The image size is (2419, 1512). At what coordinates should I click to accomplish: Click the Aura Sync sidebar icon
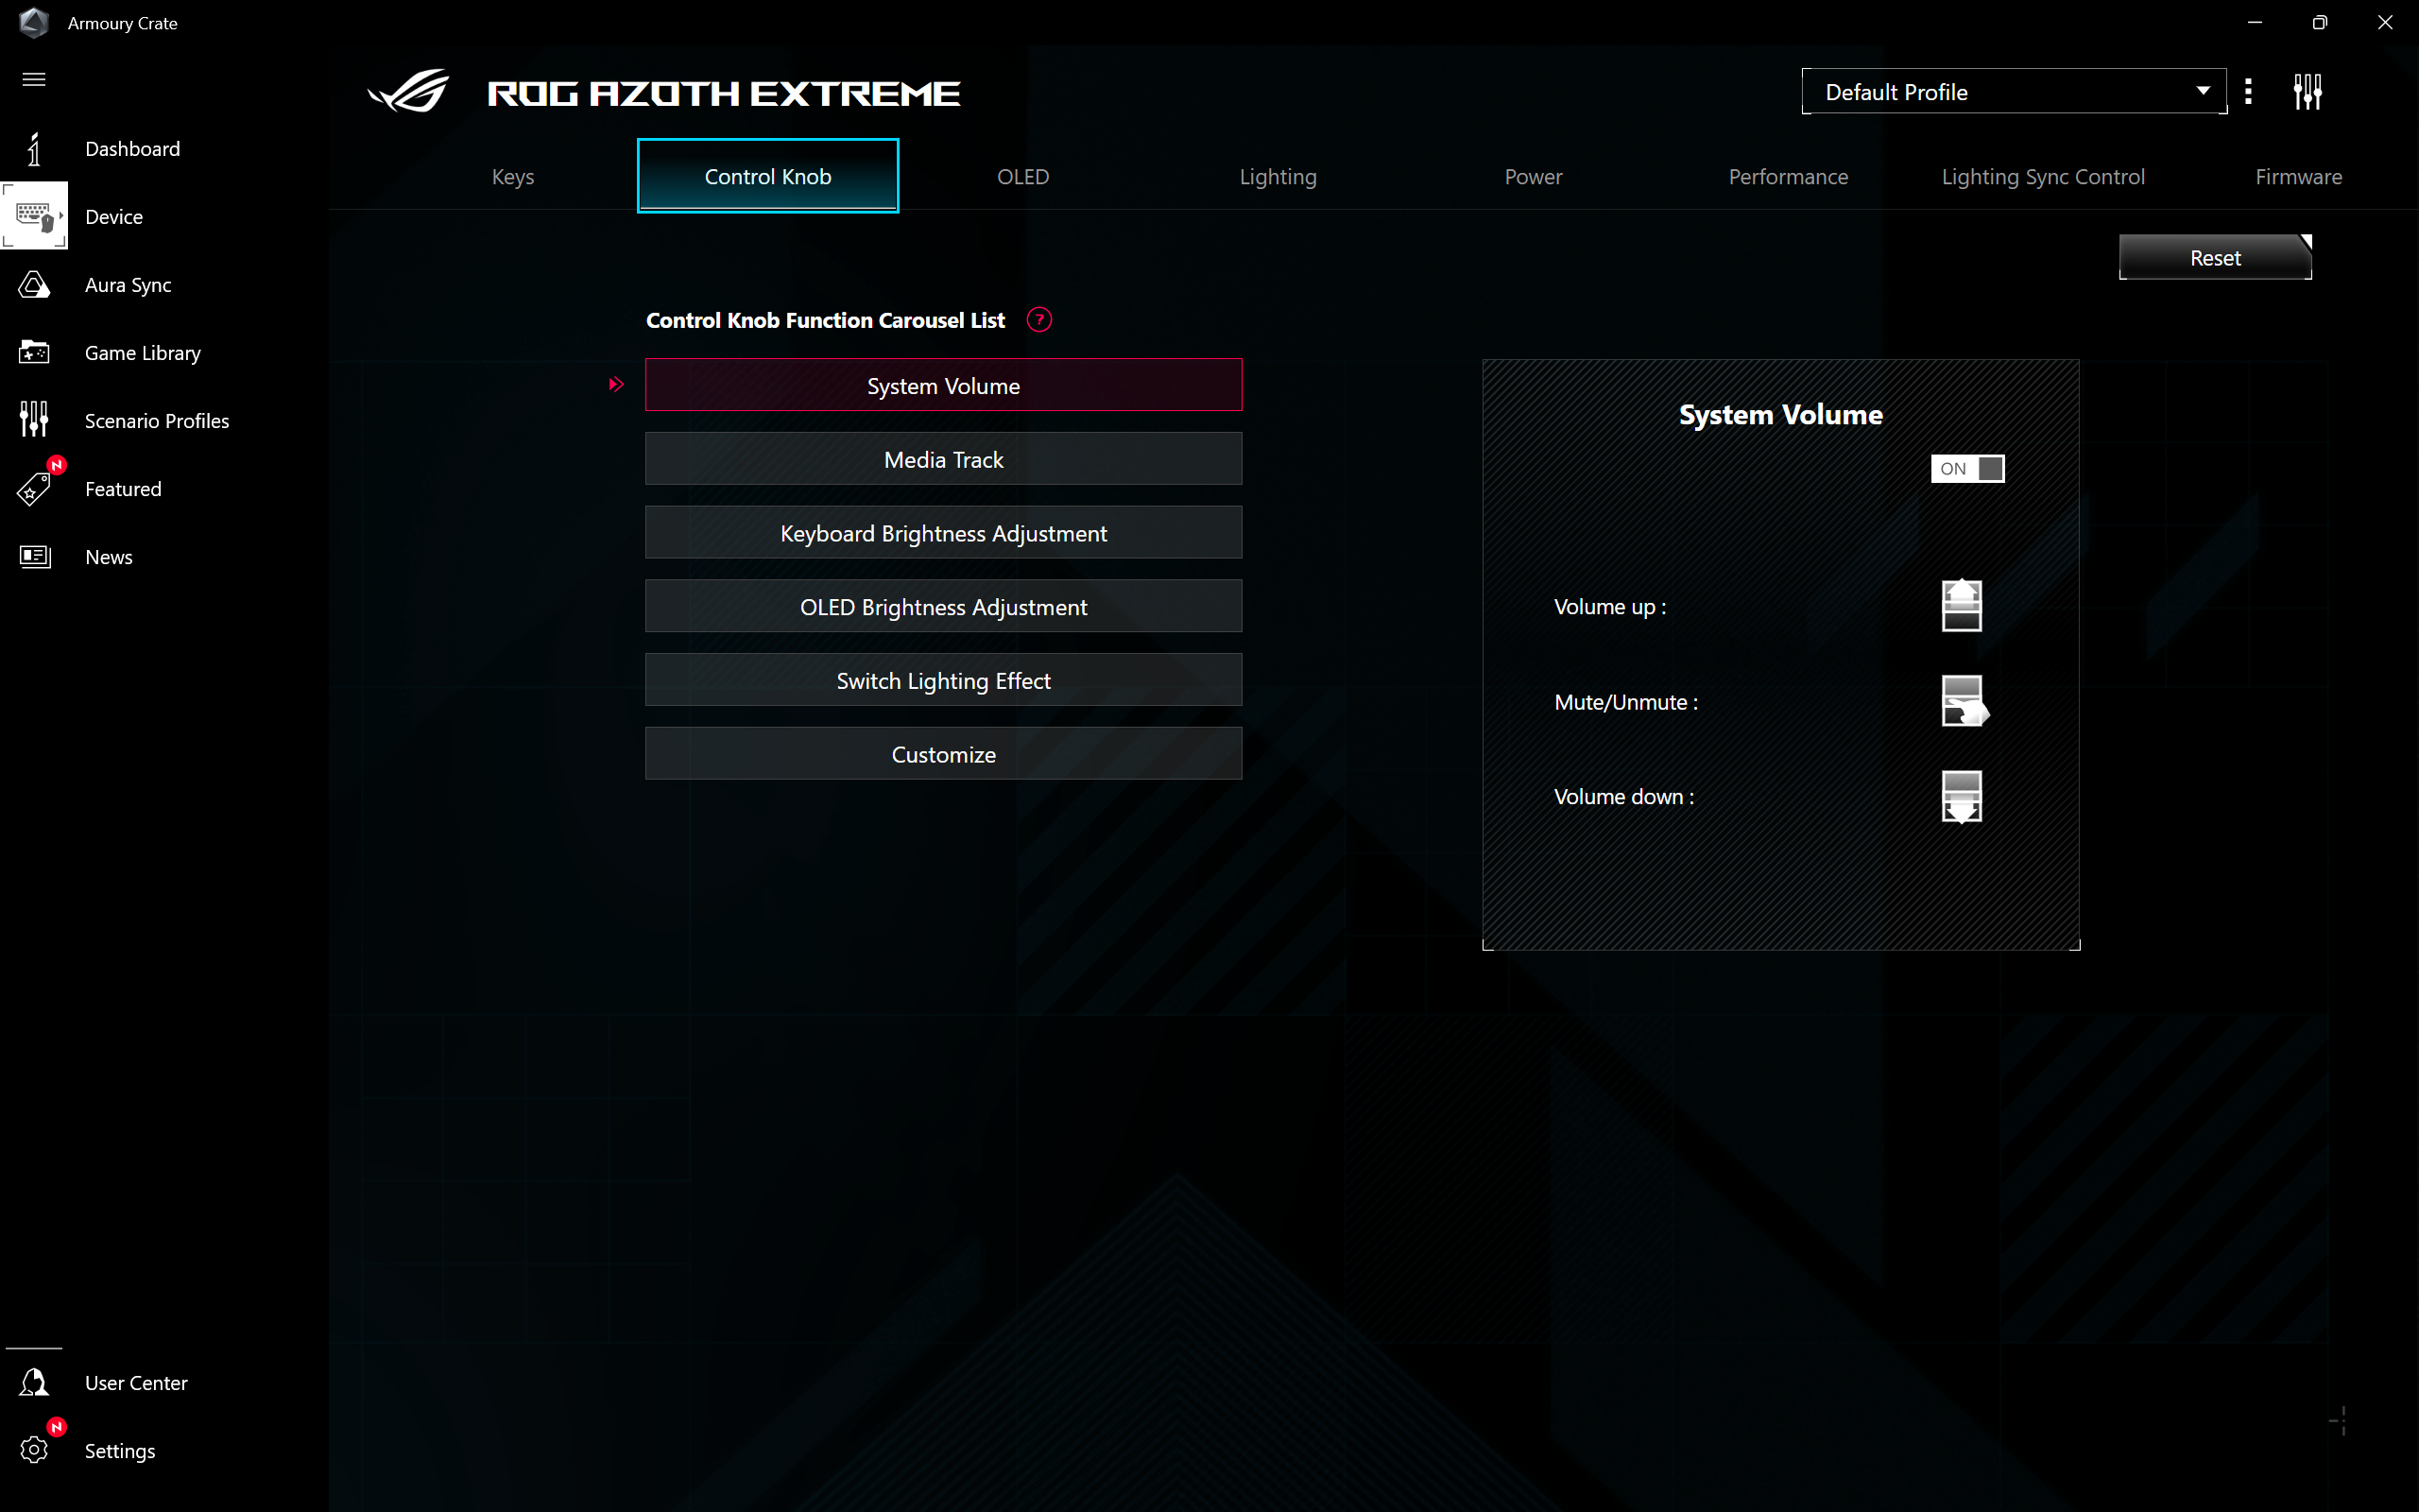34,285
